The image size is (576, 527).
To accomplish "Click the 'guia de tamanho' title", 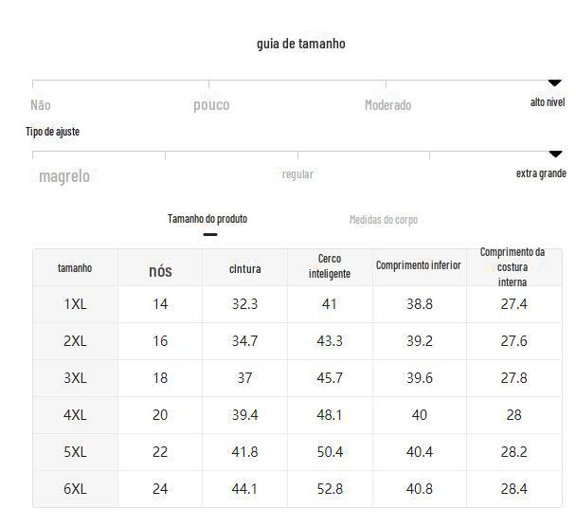I will coord(300,44).
